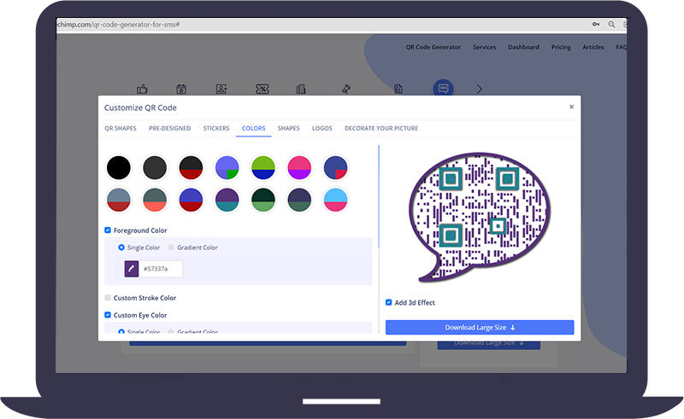Click the key icon in address bar
The width and height of the screenshot is (684, 419).
coord(596,25)
